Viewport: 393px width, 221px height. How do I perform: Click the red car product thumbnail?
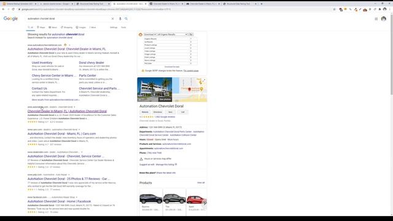196,200
